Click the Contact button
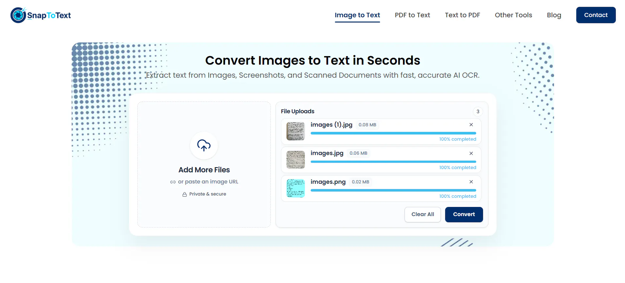This screenshot has height=283, width=625. click(596, 15)
